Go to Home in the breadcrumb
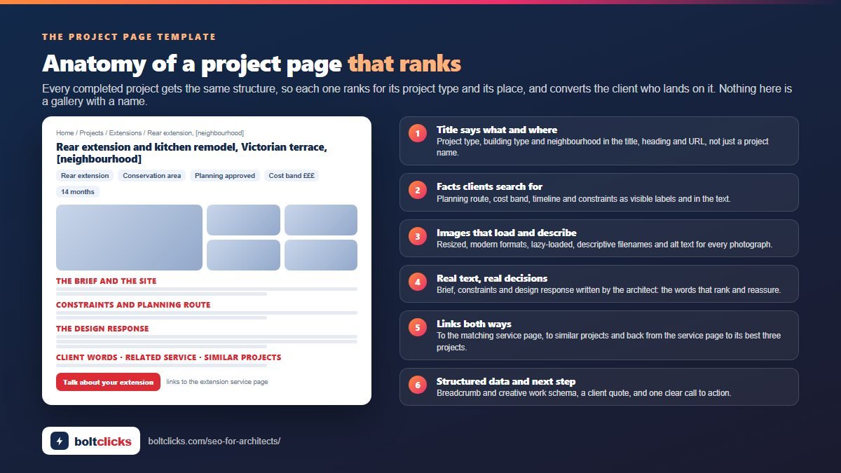This screenshot has width=841, height=473. tap(65, 132)
